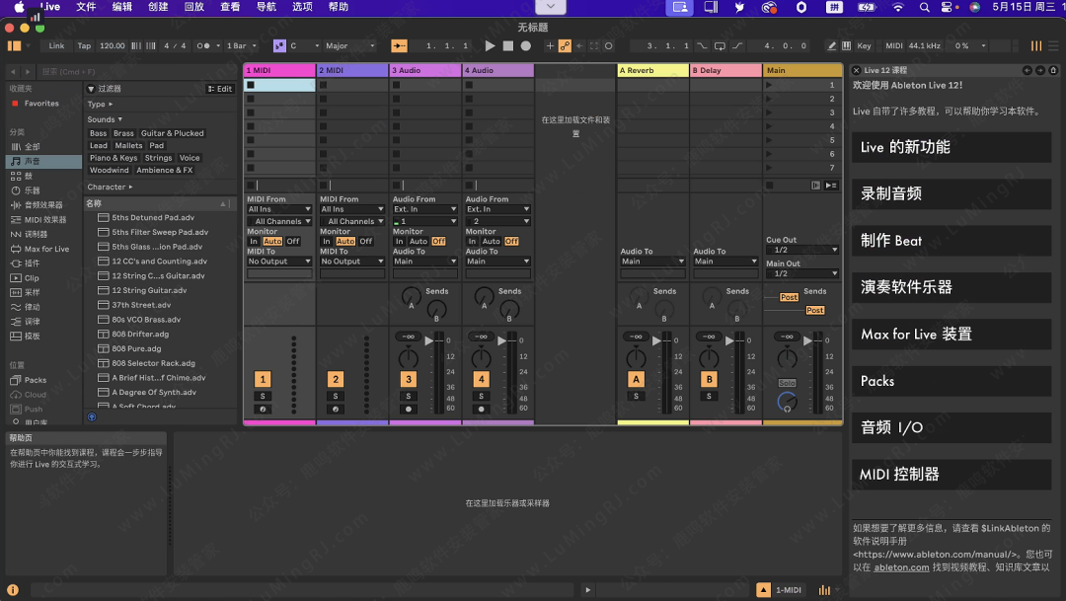Open the Cue Out dropdown on Main

(x=801, y=250)
